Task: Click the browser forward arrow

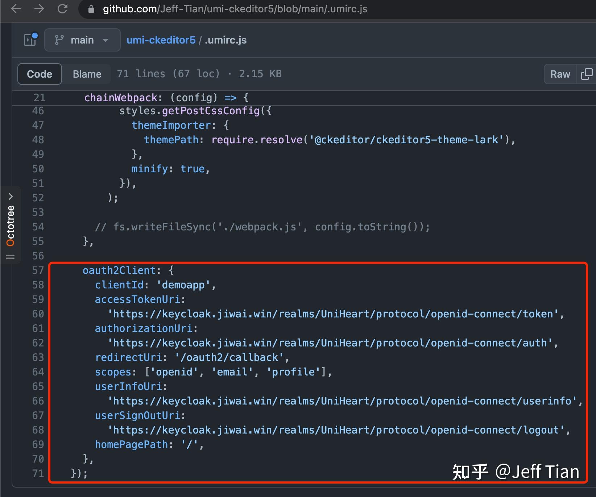Action: click(x=39, y=9)
